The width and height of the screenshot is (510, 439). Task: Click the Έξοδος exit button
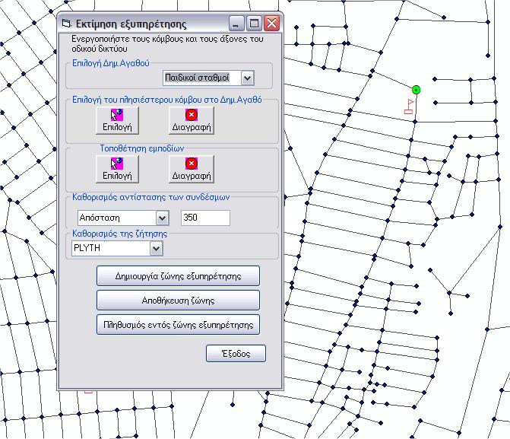pos(236,353)
